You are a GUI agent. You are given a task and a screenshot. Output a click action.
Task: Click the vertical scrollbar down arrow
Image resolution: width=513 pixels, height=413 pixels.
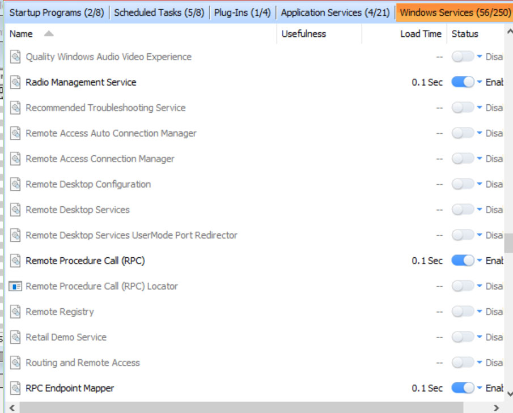[x=510, y=394]
